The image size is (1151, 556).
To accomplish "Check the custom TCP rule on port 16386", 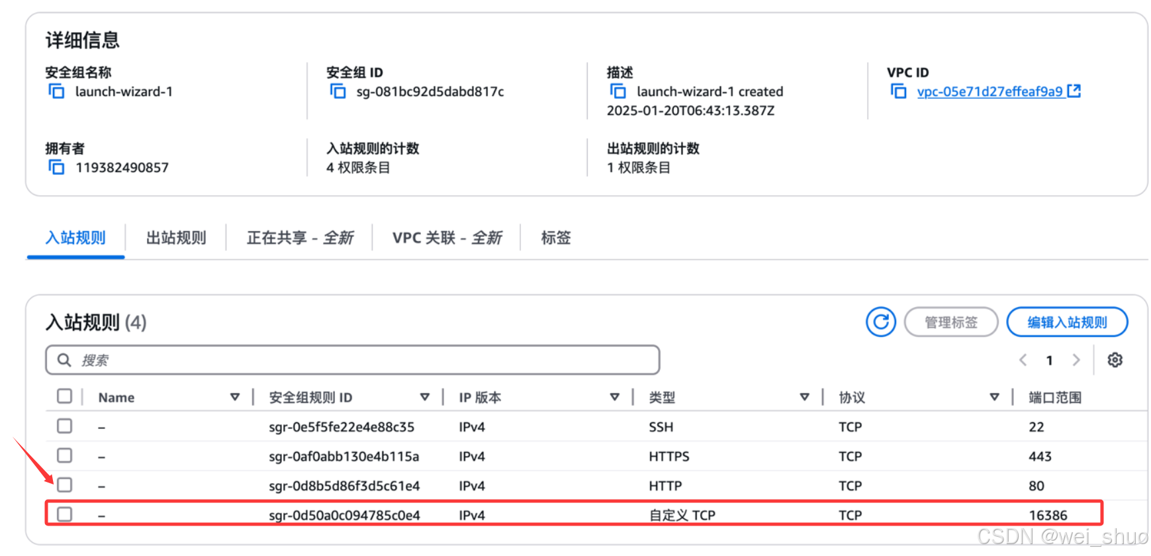I will [64, 514].
